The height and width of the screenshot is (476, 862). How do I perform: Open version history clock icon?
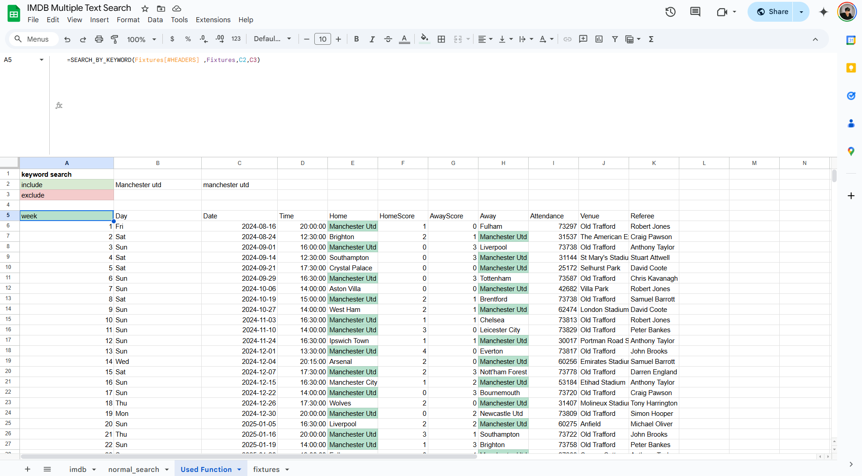(x=670, y=12)
